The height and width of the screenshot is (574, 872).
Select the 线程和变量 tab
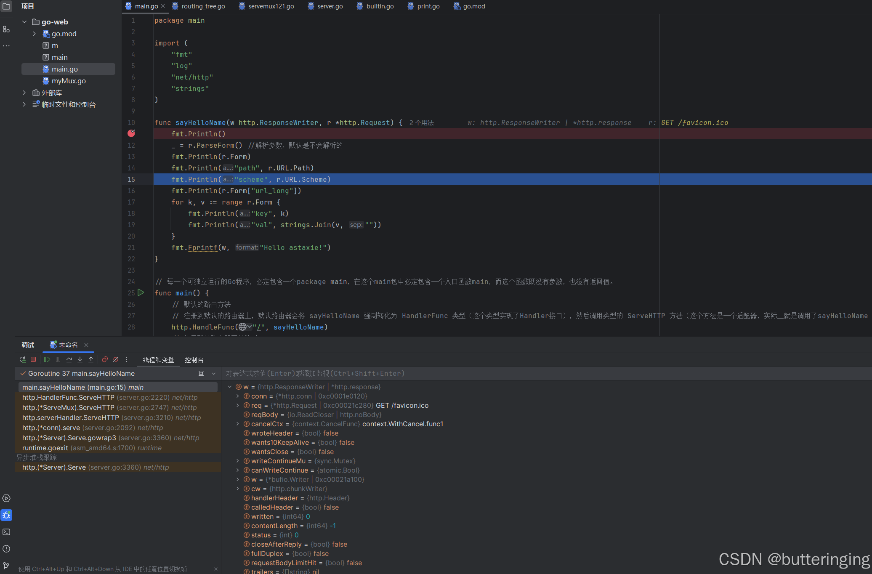coord(158,360)
